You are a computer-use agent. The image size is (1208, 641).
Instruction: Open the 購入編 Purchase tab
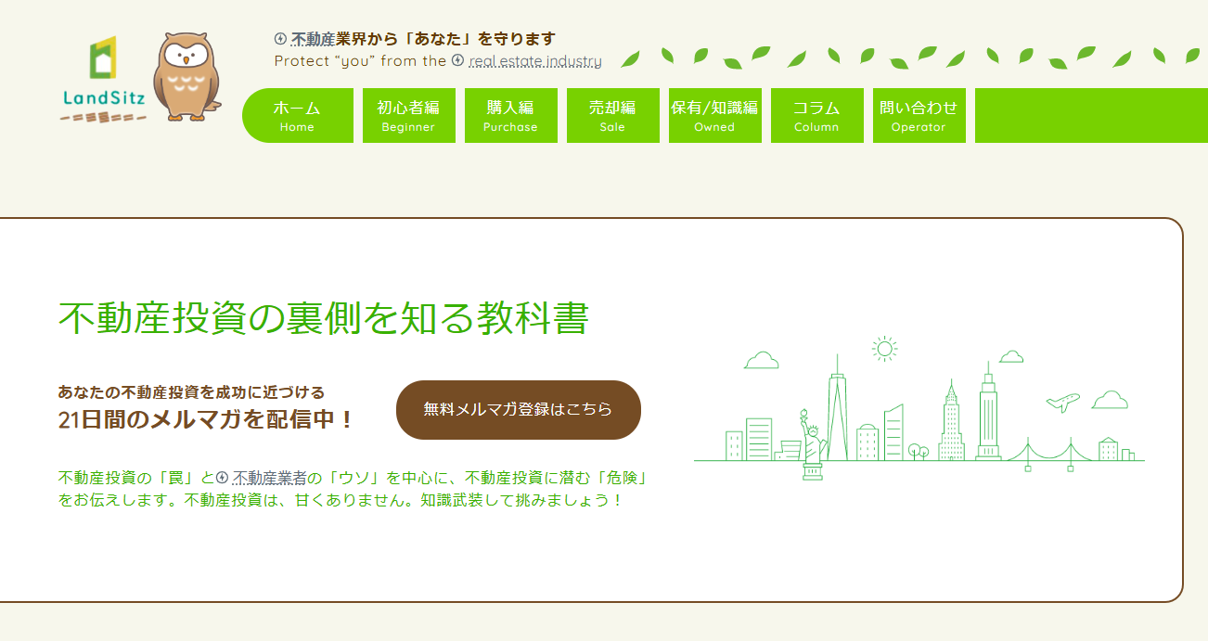[x=510, y=115]
